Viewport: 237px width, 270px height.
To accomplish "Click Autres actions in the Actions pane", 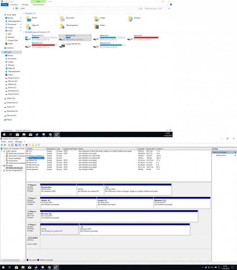I will (221, 155).
